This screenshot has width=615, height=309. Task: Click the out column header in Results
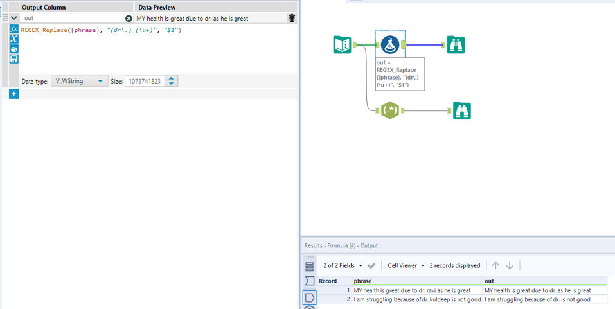click(545, 281)
